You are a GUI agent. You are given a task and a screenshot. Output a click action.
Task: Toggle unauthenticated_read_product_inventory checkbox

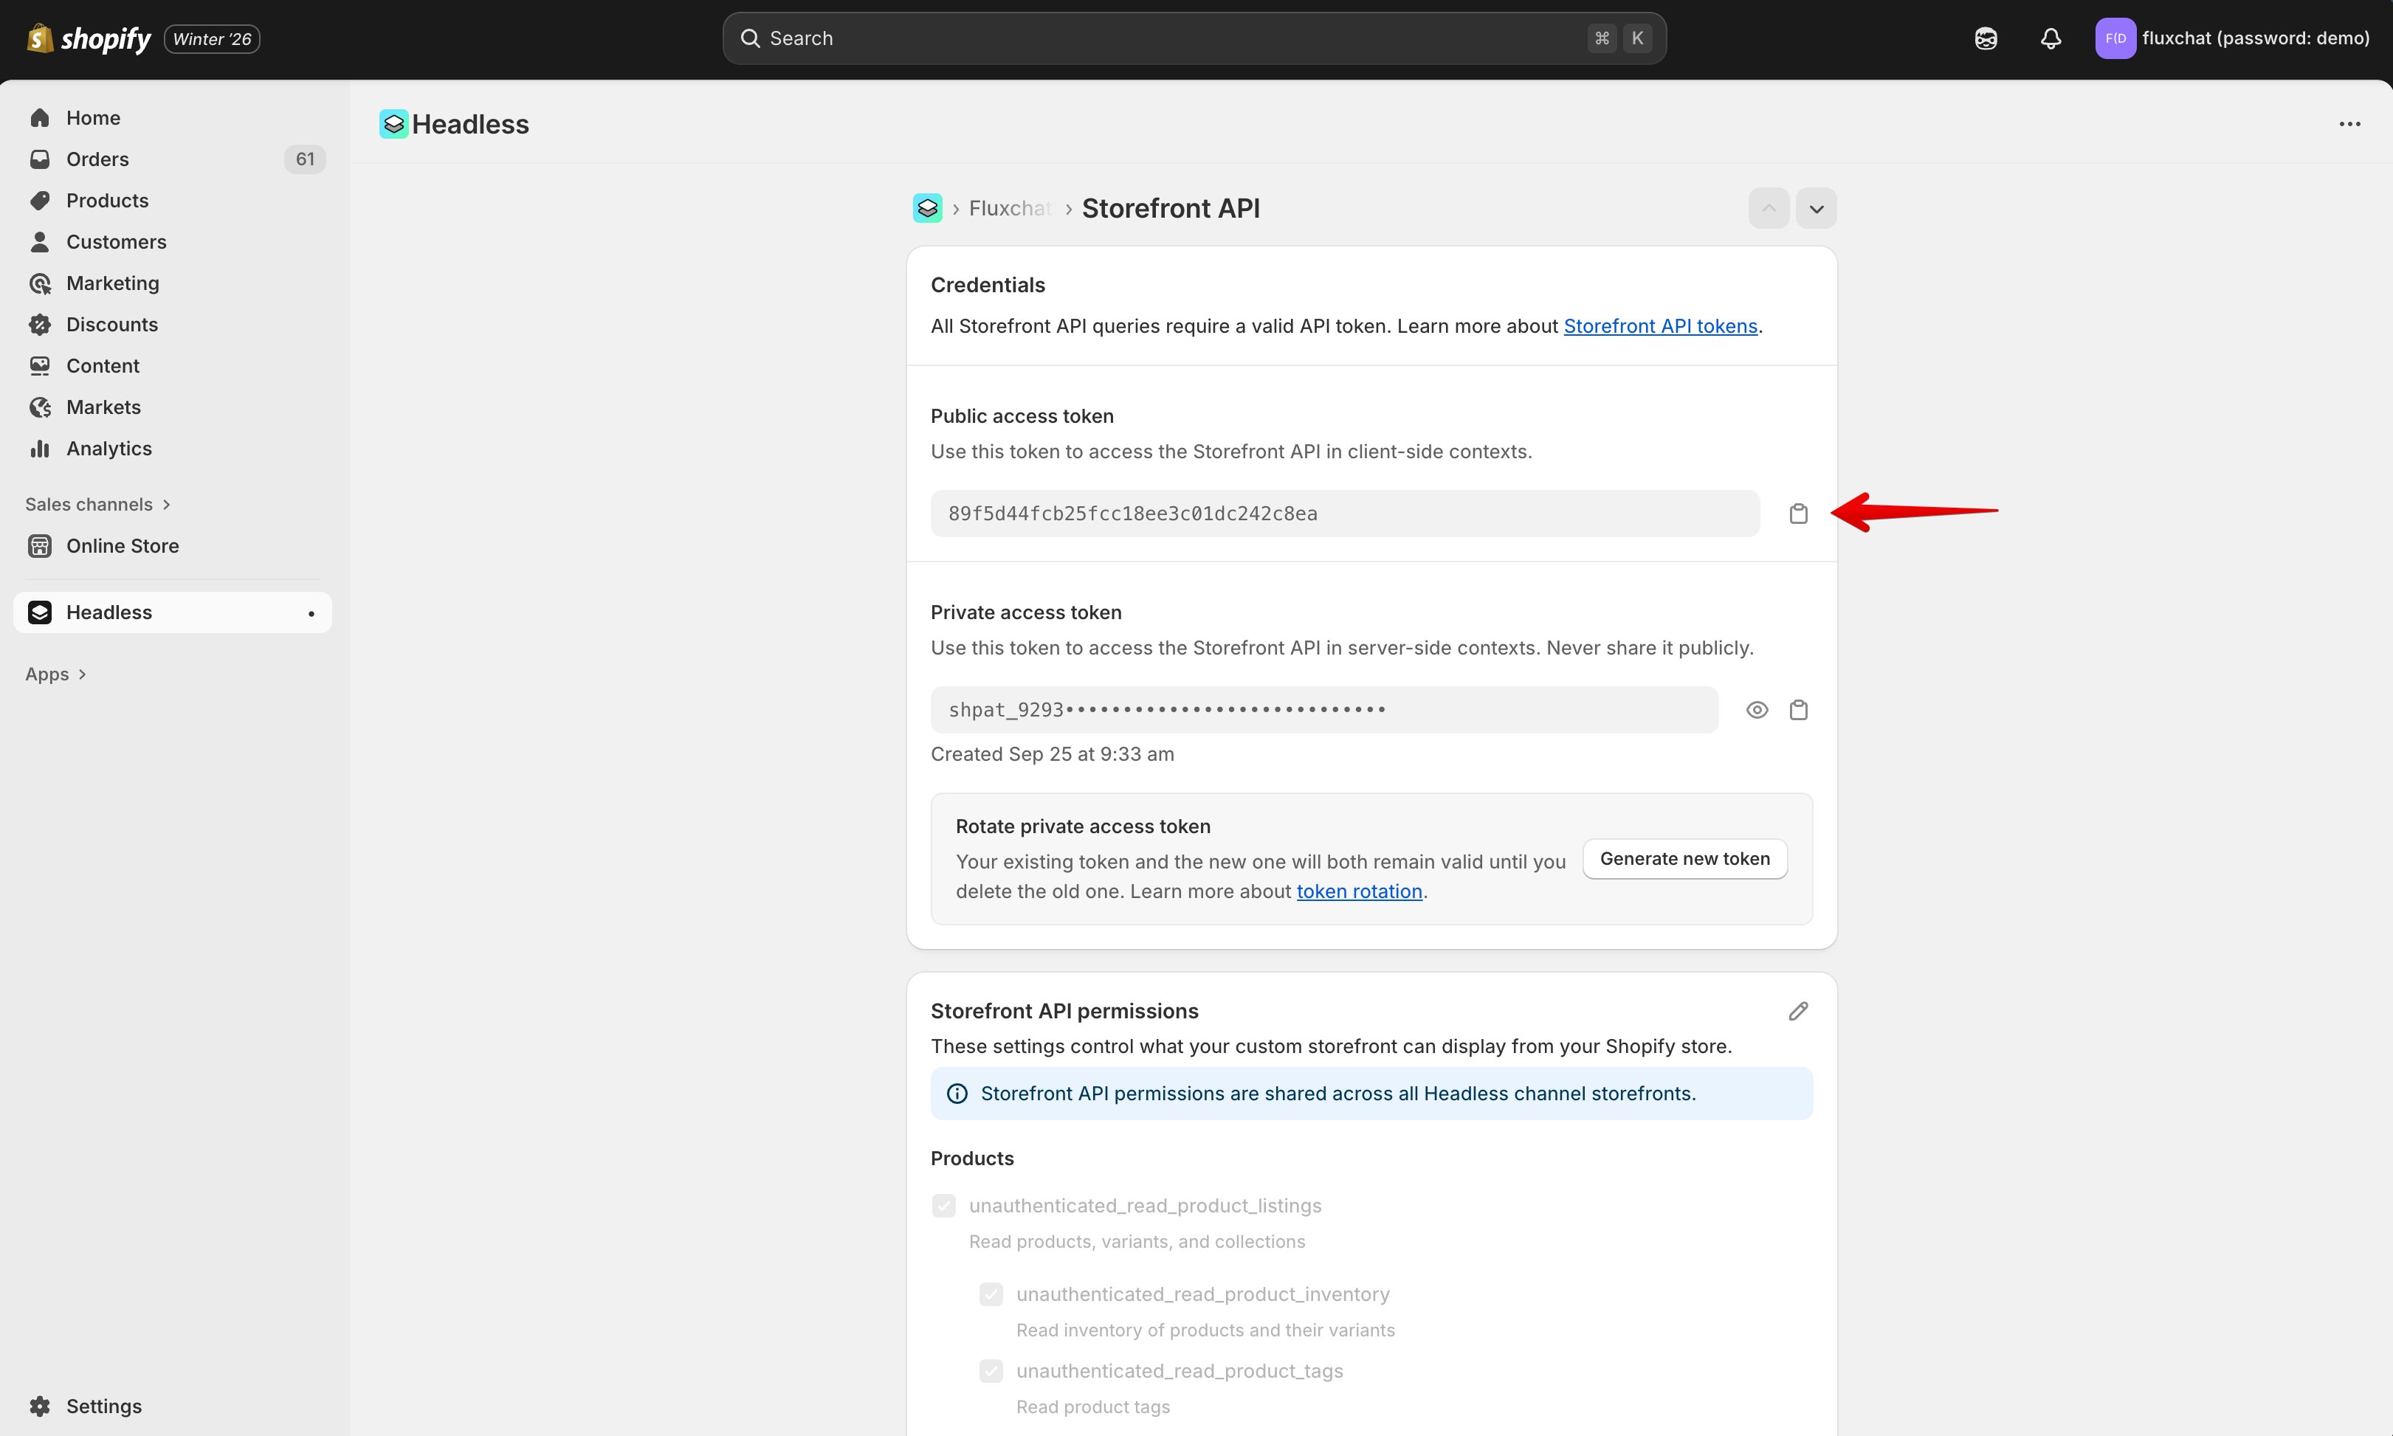coord(991,1295)
